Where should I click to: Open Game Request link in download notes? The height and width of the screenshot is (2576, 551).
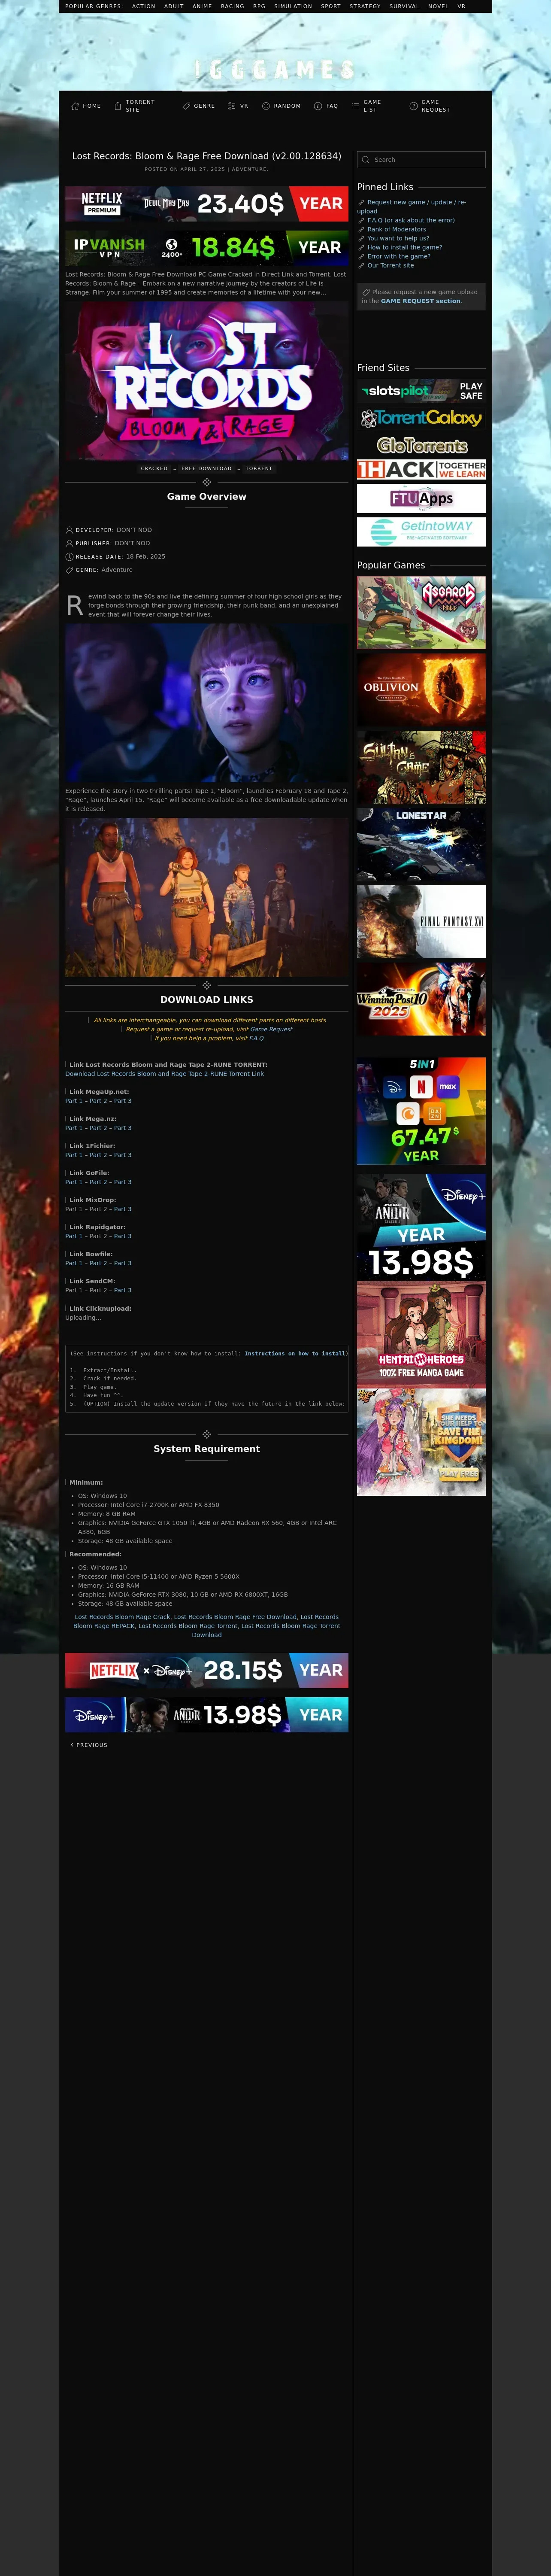pos(271,1029)
